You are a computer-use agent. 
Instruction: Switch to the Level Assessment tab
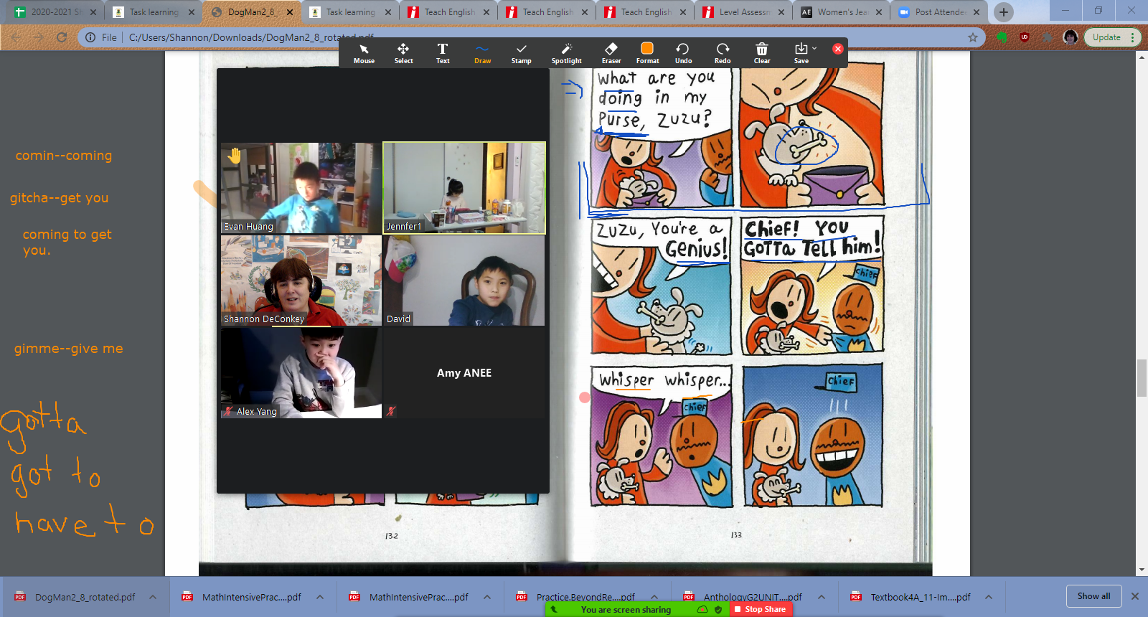pyautogui.click(x=743, y=12)
